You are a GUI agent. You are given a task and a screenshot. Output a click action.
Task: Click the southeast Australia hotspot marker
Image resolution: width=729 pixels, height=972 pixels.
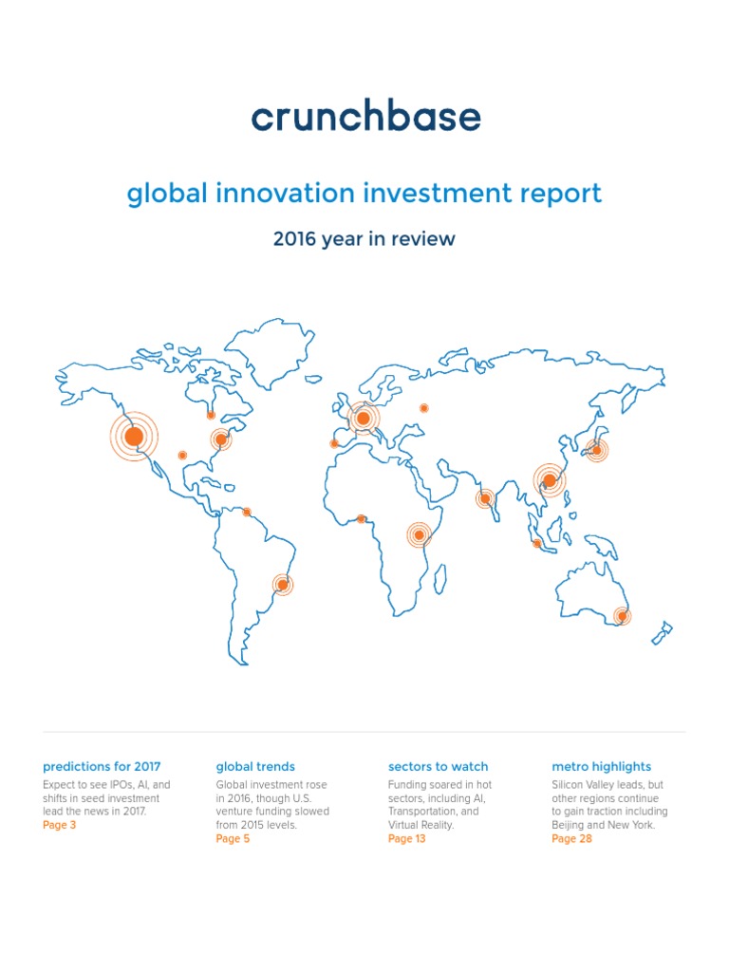pos(623,616)
